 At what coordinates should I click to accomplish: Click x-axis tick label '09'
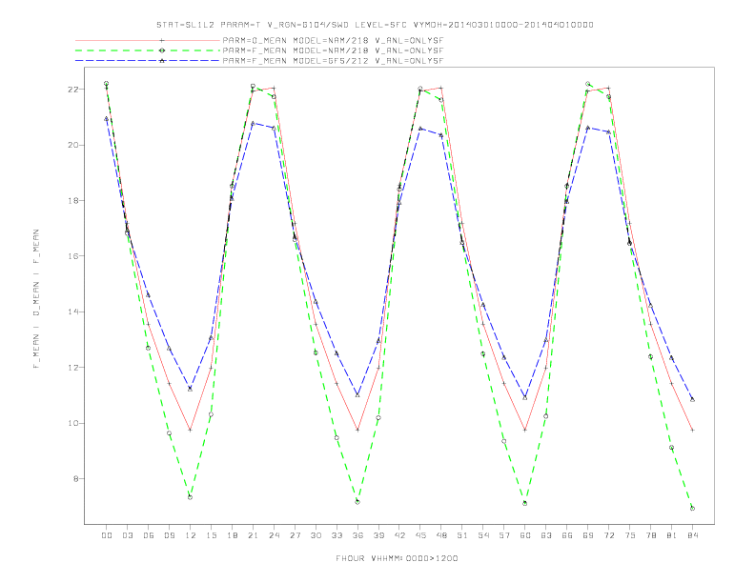pyautogui.click(x=170, y=535)
